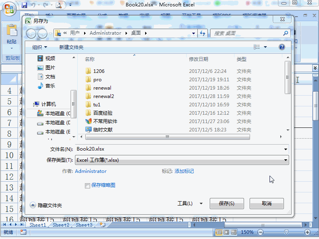The height and width of the screenshot is (239, 319).
Task: Select folder 1206
Action: [x=95, y=71]
